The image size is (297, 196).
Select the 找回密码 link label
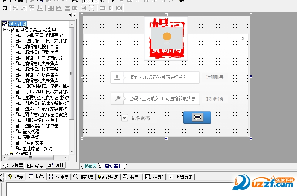pyautogui.click(x=215, y=99)
